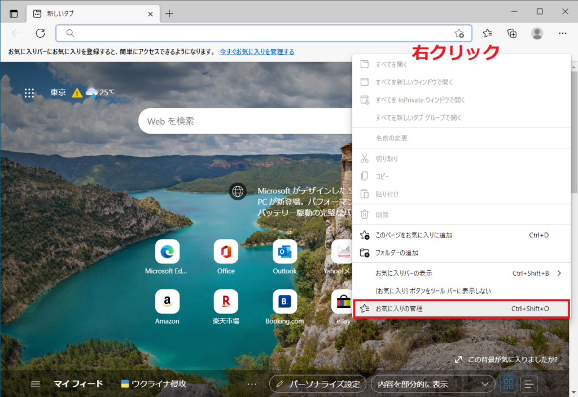Viewport: 578px width, 397px height.
Task: Open the Collections toolbar icon
Action: [512, 33]
